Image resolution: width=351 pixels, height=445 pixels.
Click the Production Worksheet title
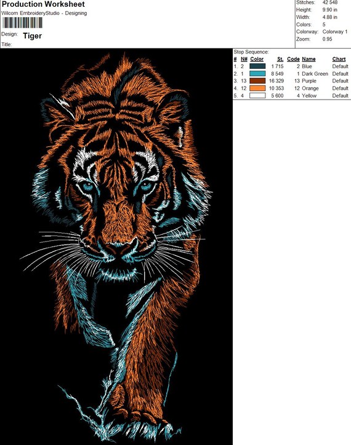pyautogui.click(x=43, y=4)
